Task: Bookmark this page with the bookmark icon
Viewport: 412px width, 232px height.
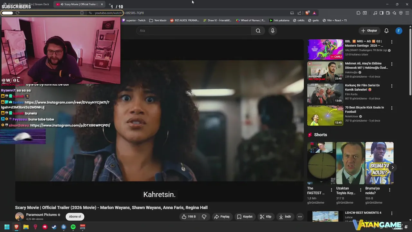Action: click(x=82, y=13)
